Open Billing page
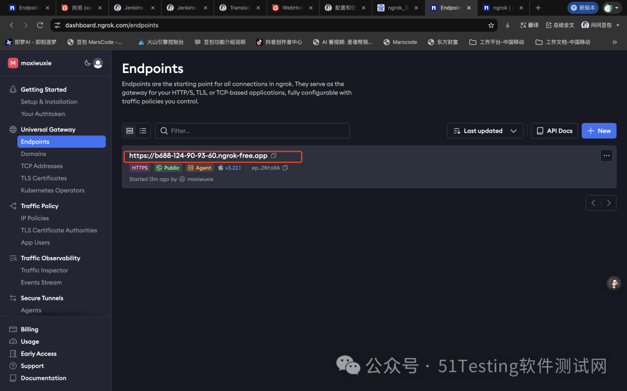This screenshot has height=391, width=627. point(30,330)
